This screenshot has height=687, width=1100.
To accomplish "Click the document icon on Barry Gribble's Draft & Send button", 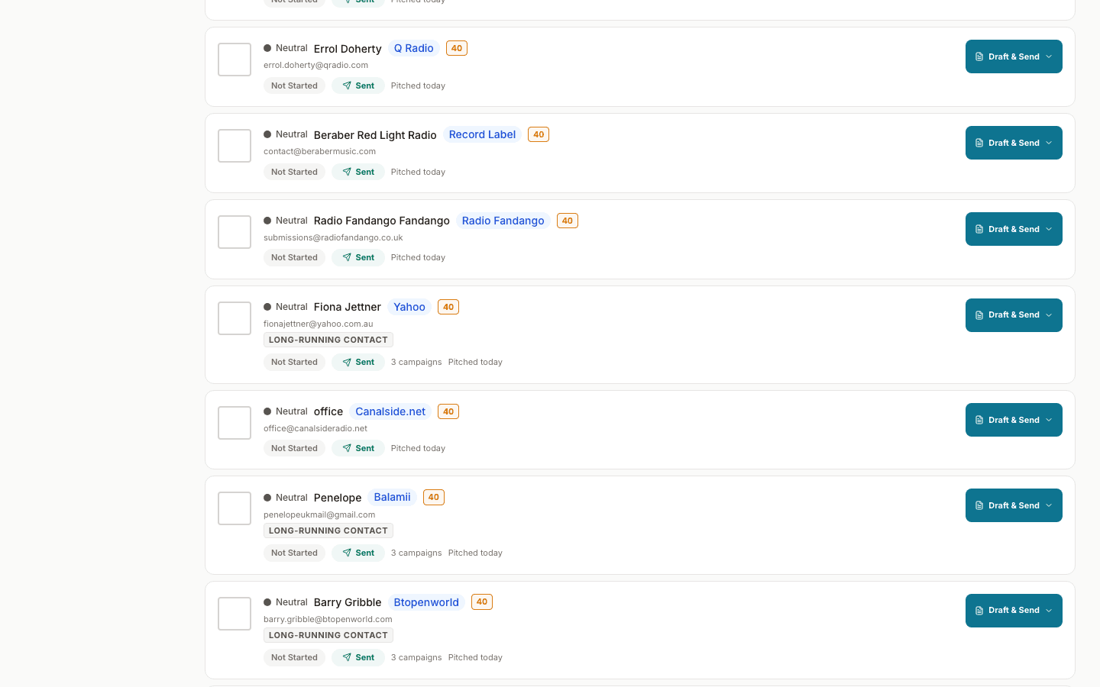I will click(x=979, y=610).
